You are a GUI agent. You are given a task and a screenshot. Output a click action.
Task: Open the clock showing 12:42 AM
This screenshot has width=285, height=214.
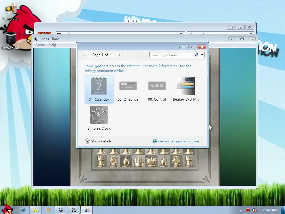pos(270,210)
